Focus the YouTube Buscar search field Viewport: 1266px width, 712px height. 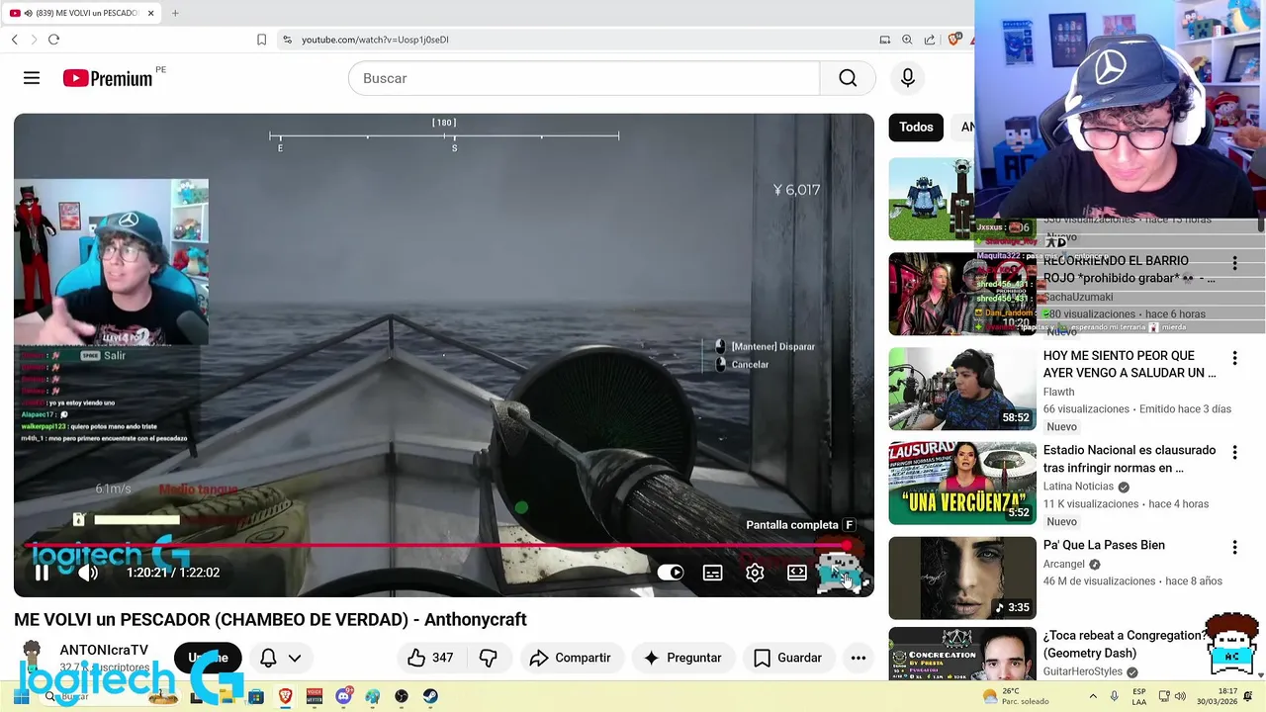click(x=584, y=78)
